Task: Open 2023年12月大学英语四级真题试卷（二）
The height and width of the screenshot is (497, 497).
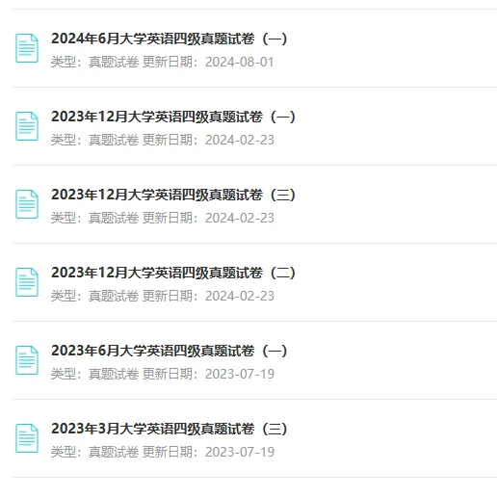Action: point(173,273)
